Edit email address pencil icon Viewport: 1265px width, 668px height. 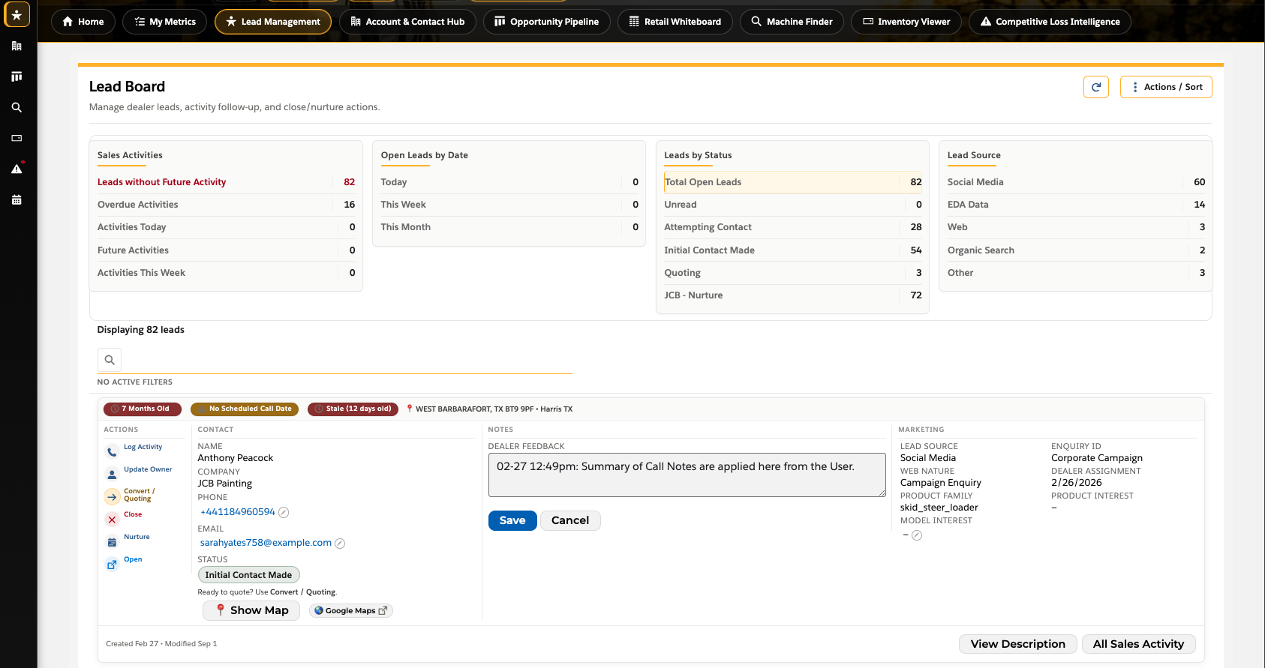pos(340,544)
